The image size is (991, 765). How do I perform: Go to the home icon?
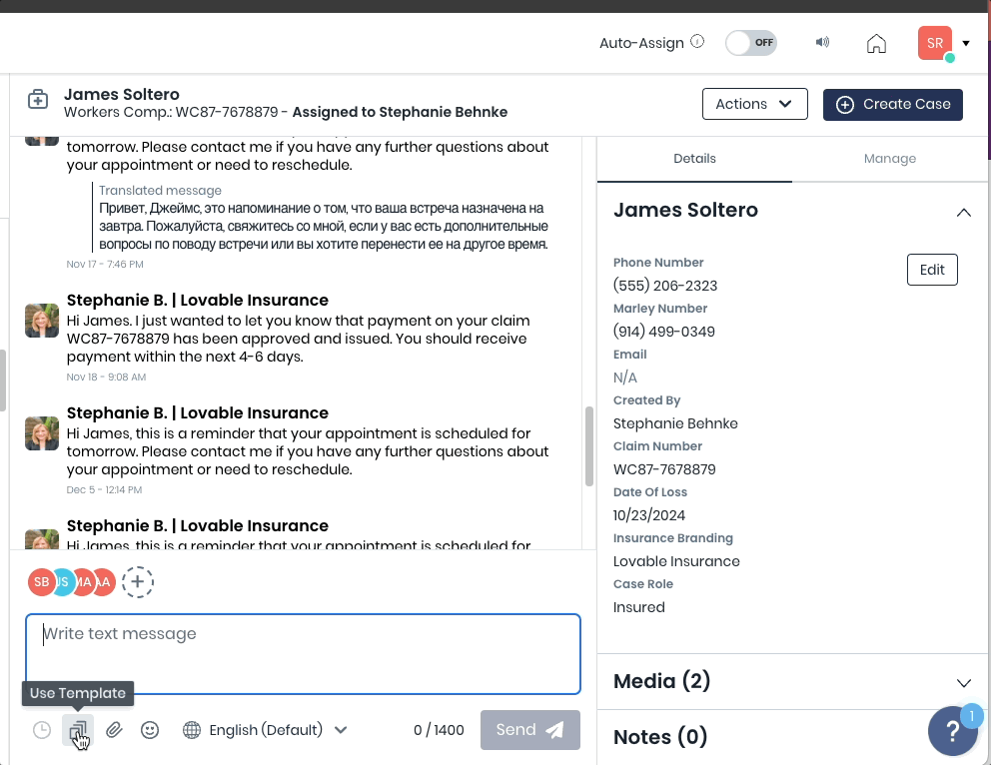[876, 43]
